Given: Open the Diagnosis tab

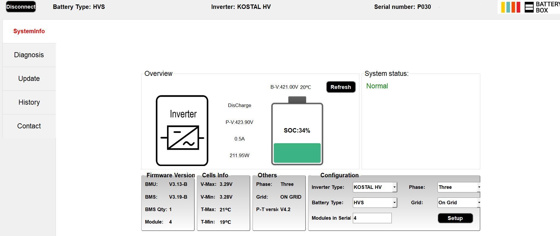Looking at the screenshot, I should click(29, 55).
